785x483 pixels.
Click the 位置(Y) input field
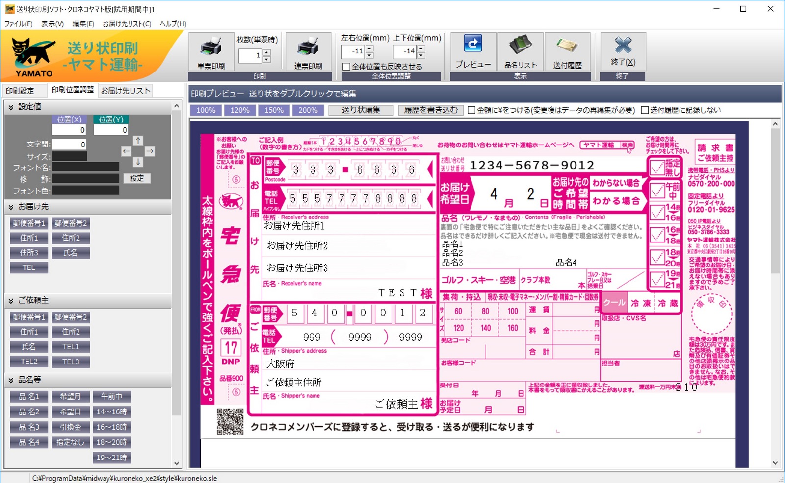tap(111, 130)
